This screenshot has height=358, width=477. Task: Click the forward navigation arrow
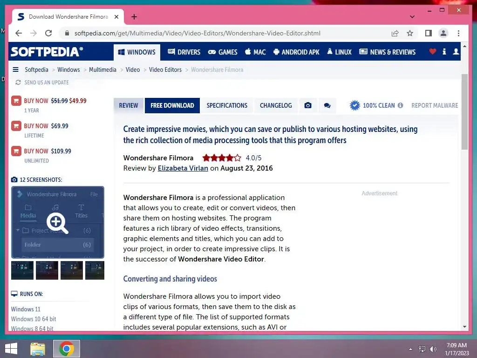coord(34,33)
